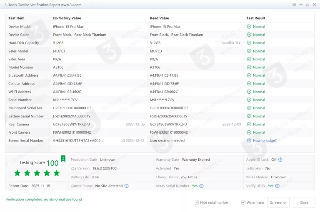Open the How to judge link
This screenshot has width=320, height=212.
tap(265, 141)
